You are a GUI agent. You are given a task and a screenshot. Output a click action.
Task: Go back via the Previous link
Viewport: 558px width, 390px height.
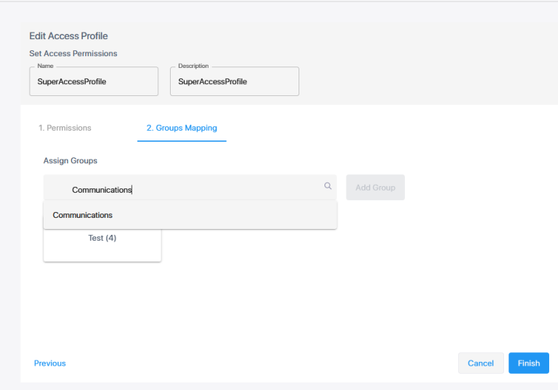pyautogui.click(x=50, y=363)
